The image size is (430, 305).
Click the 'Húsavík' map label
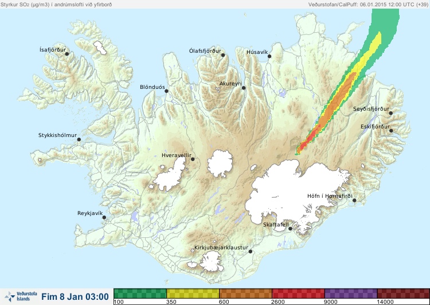click(x=257, y=52)
